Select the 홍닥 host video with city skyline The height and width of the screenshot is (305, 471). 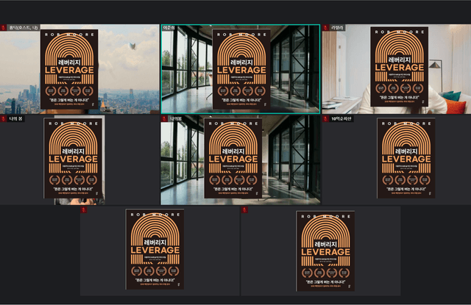click(x=79, y=69)
